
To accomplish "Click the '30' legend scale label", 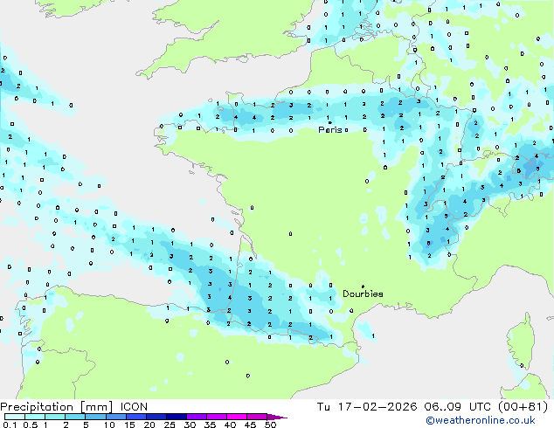I will click(x=190, y=425).
